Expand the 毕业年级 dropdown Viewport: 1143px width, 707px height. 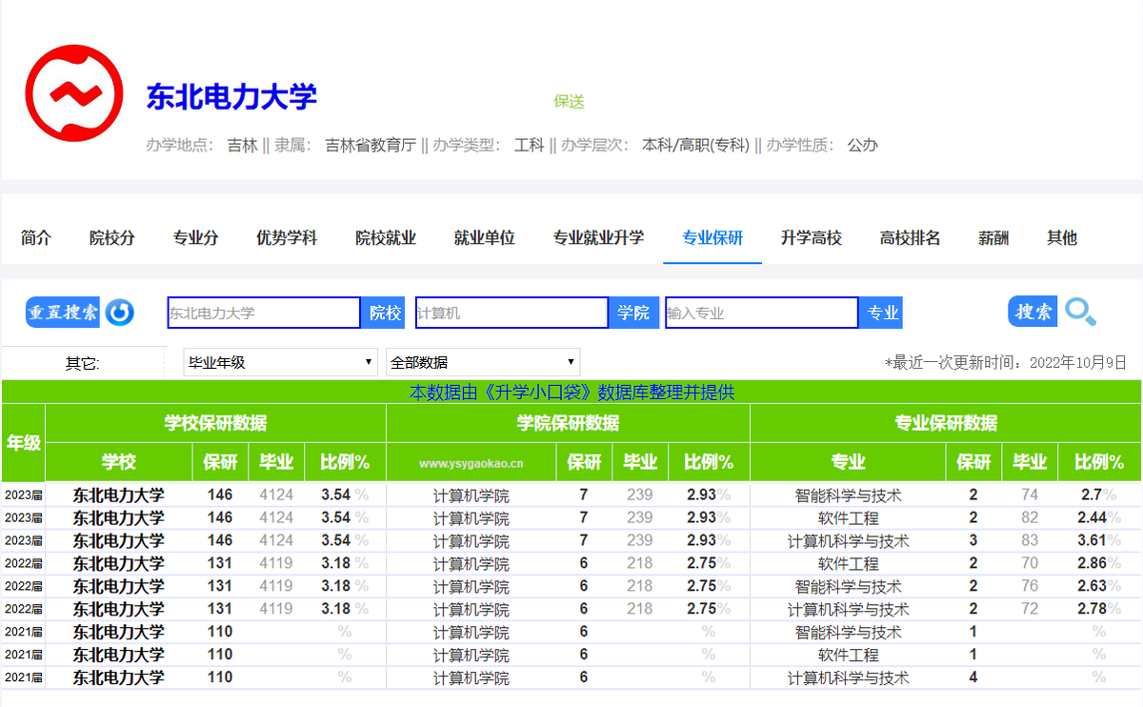[x=281, y=362]
